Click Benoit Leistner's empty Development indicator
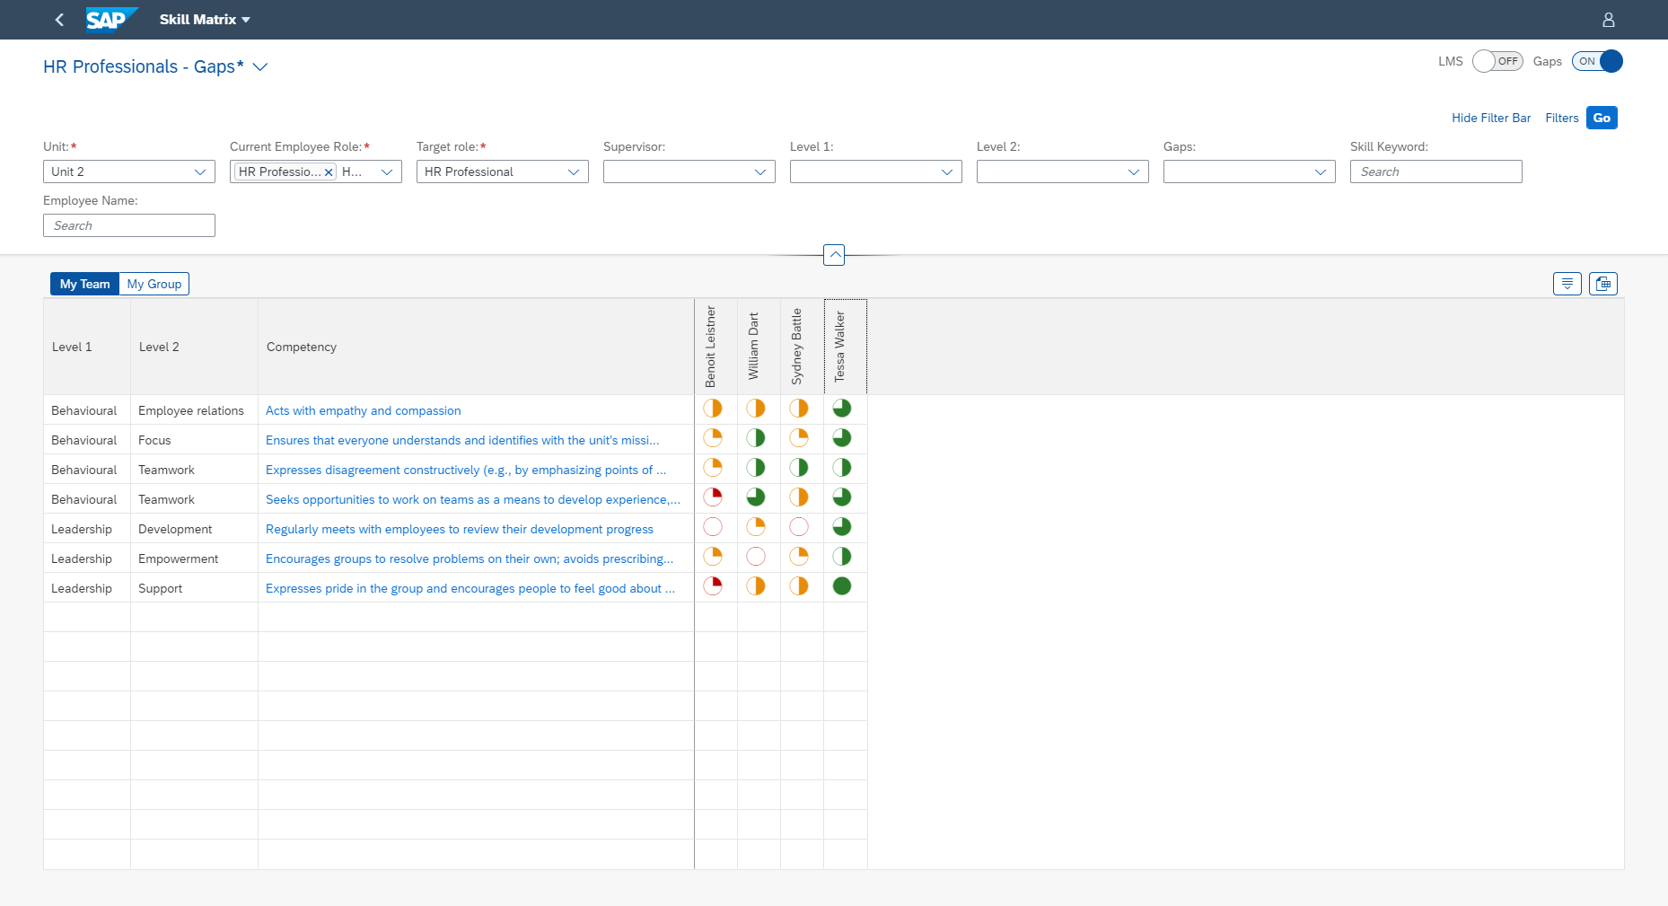The image size is (1668, 906). [x=713, y=527]
